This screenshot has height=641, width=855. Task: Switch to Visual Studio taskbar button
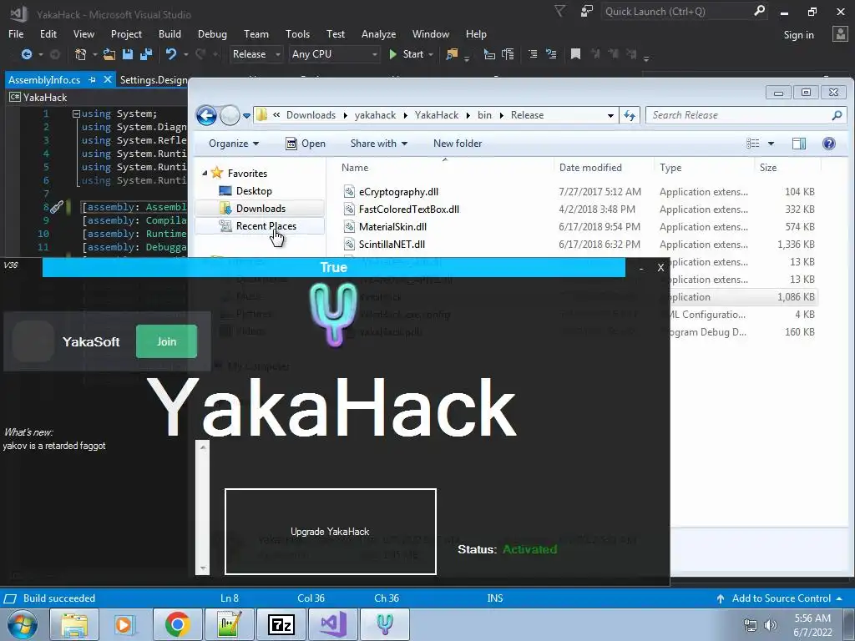(x=333, y=624)
